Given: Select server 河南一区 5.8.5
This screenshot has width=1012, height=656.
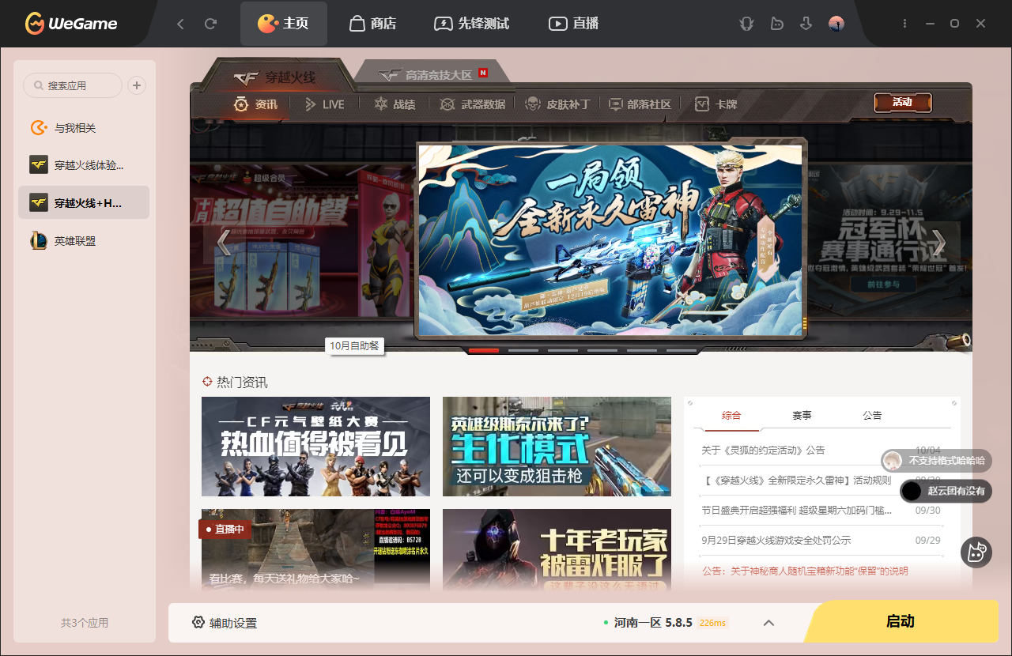Looking at the screenshot, I should (653, 623).
